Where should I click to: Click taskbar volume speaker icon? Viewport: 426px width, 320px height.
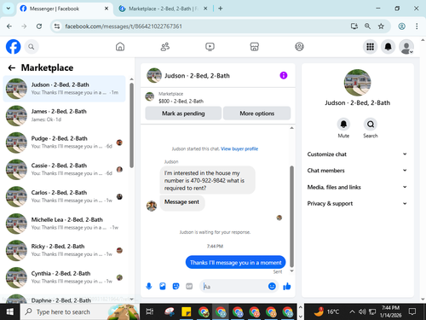362,311
